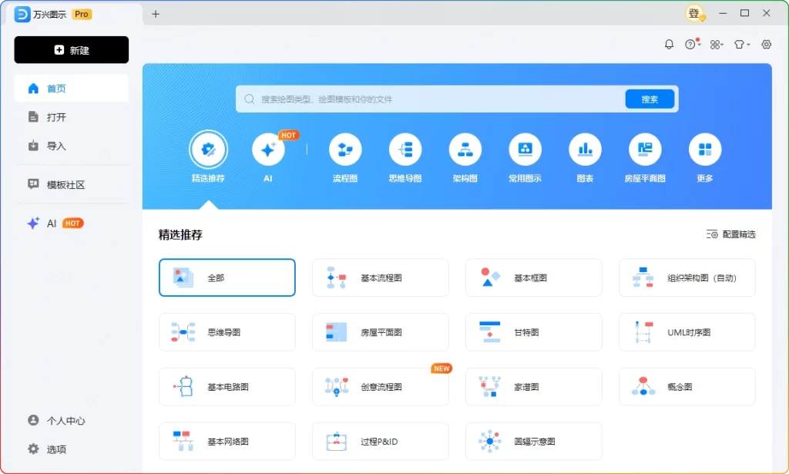789x474 pixels.
Task: Select the 常用图标 common icons category
Action: pyautogui.click(x=525, y=150)
